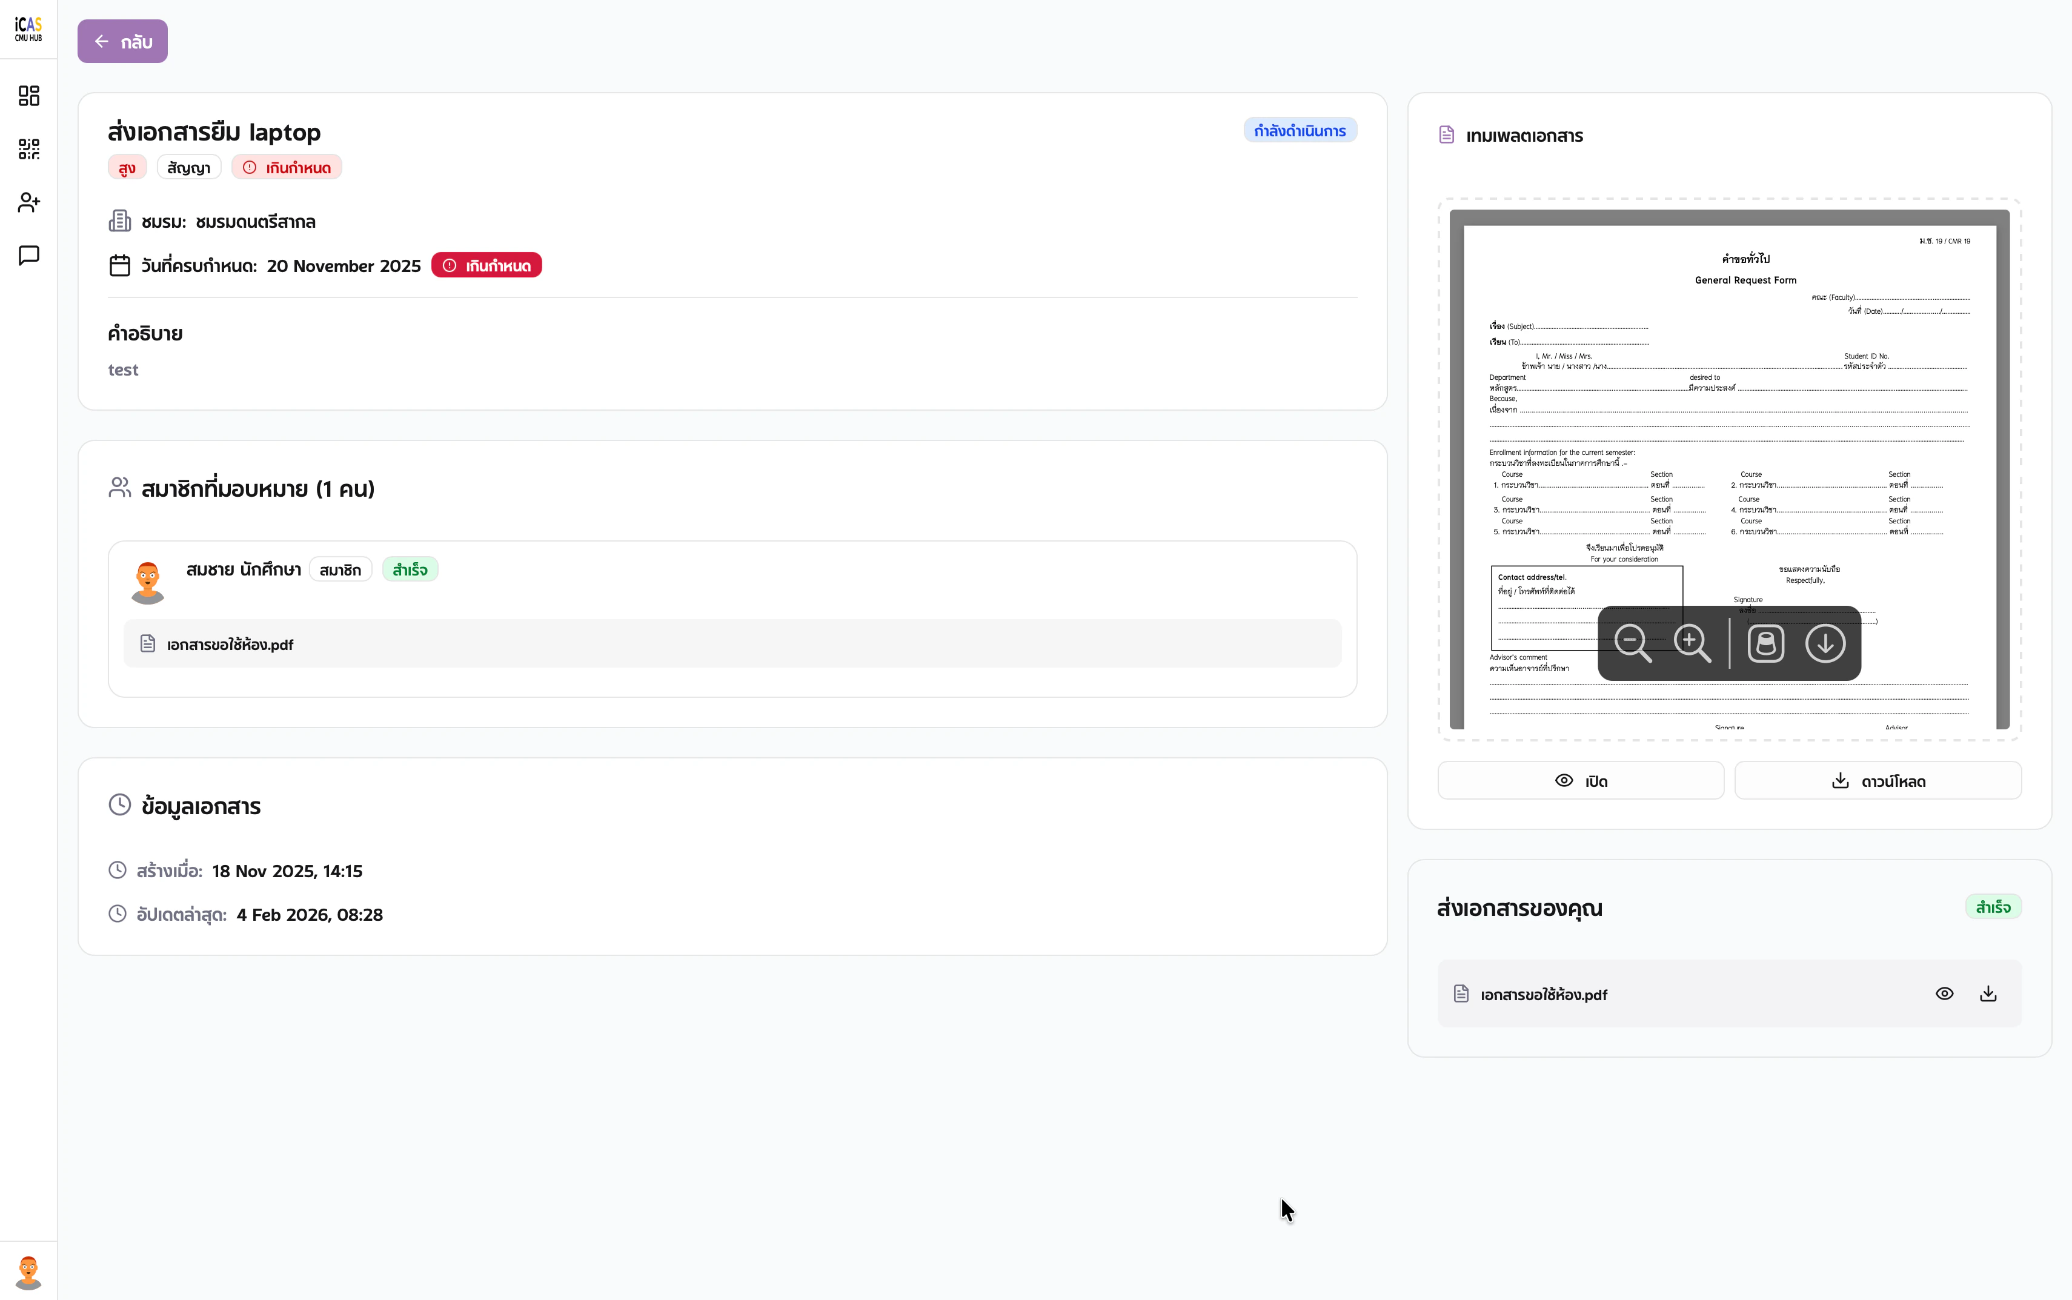The image size is (2072, 1300).
Task: Click สำเร็จ badge in ส่งเอกสารของคุณ panel
Action: 1993,907
